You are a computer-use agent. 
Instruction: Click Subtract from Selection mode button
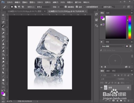pyautogui.click(x=19, y=7)
